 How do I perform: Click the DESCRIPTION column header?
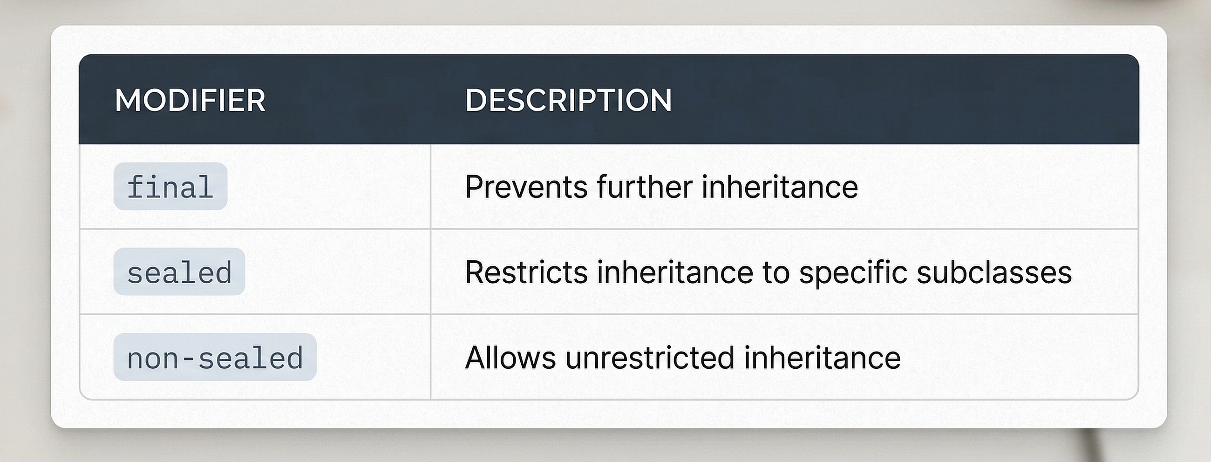coord(568,100)
